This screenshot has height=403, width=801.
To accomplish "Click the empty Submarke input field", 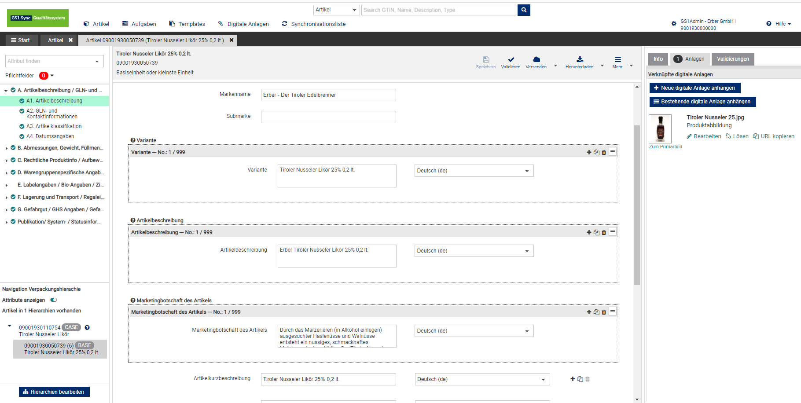I will [328, 117].
